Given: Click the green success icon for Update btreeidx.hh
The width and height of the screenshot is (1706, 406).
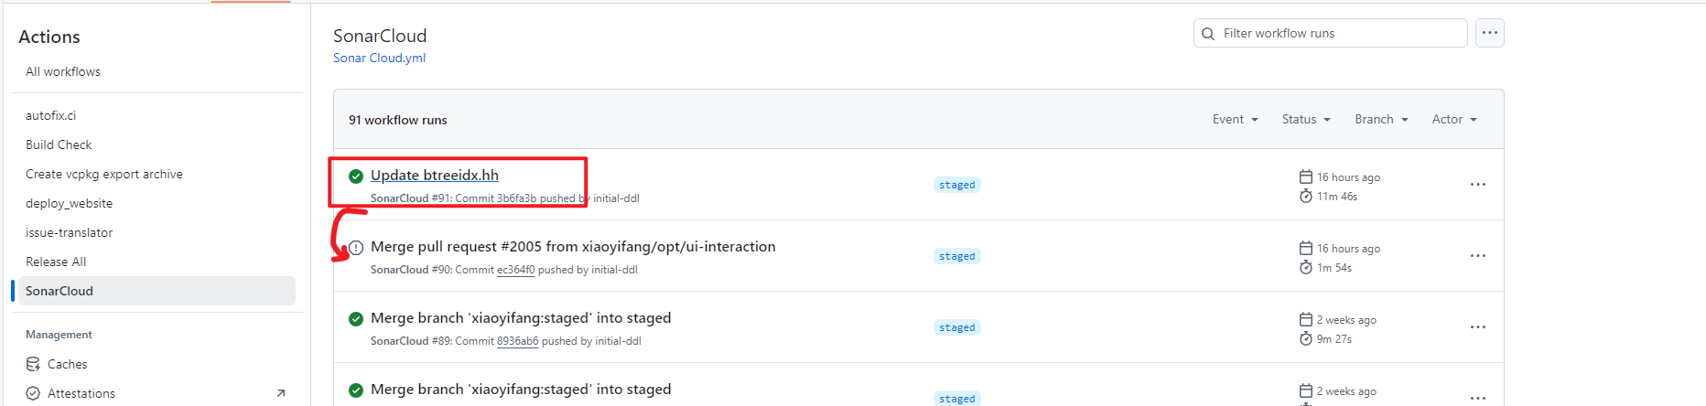Looking at the screenshot, I should [x=356, y=176].
